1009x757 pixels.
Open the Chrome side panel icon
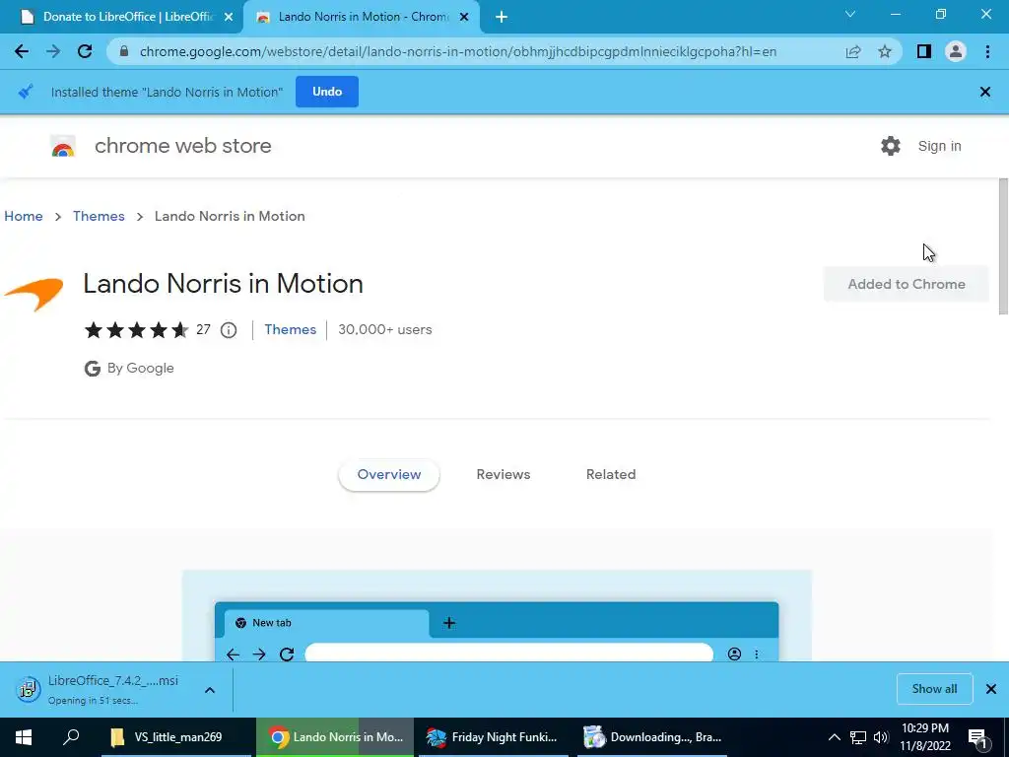point(924,51)
